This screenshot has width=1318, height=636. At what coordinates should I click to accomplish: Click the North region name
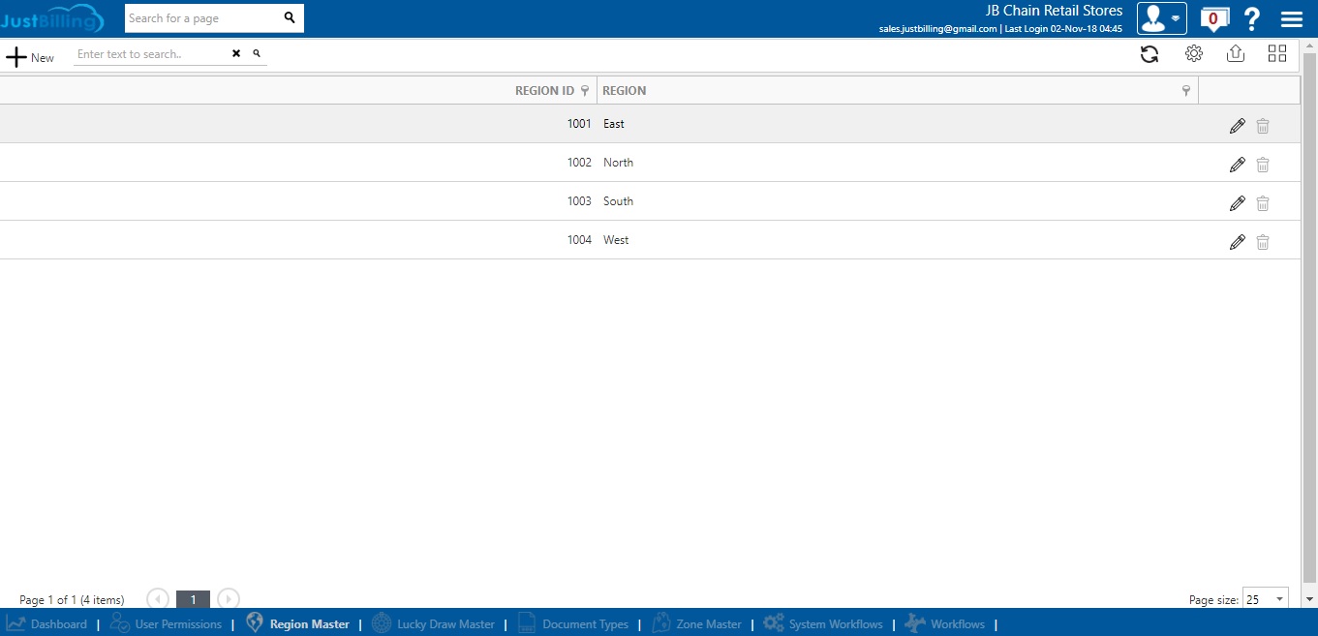(618, 163)
